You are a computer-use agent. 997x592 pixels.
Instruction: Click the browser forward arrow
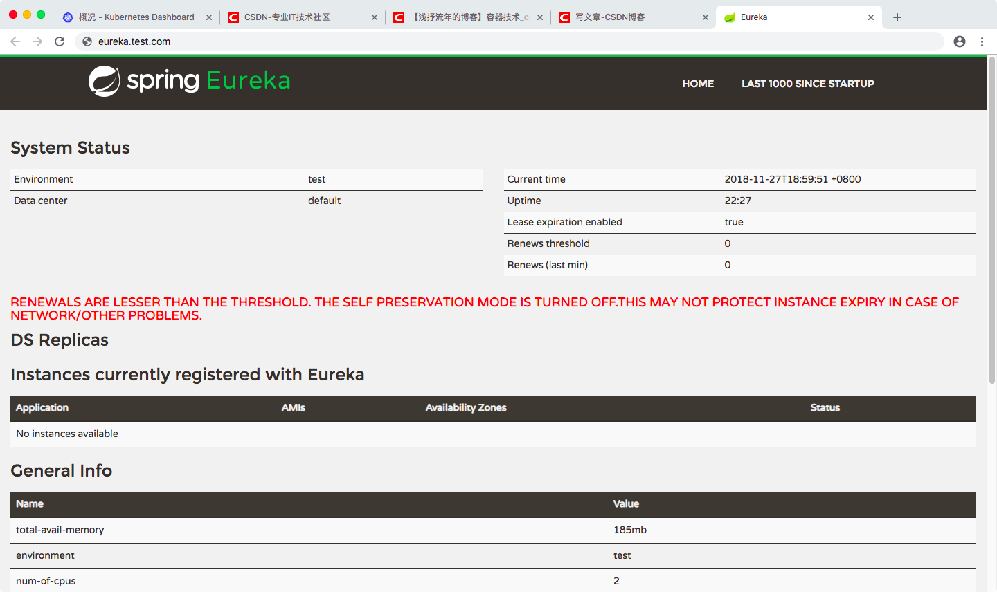pos(37,41)
